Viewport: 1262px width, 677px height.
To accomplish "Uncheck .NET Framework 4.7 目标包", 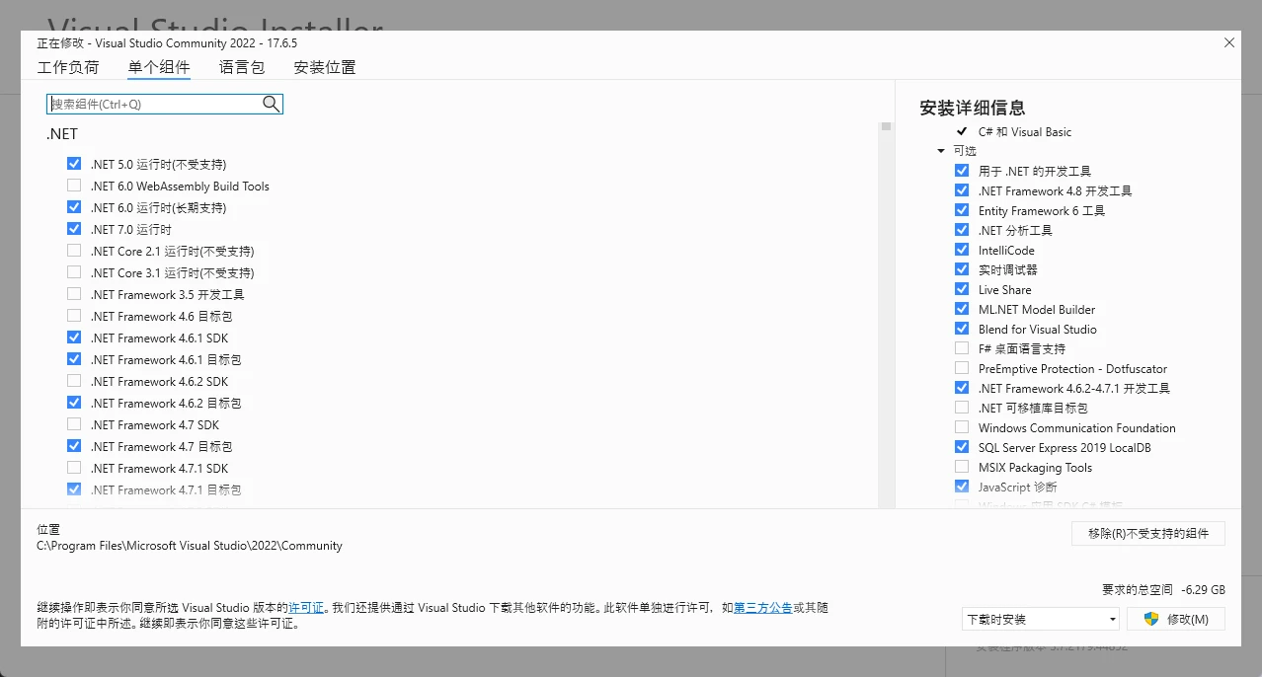I will point(74,446).
